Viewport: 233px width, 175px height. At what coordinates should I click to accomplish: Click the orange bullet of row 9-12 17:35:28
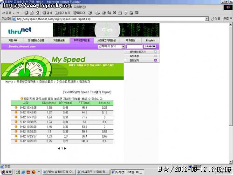click(16, 126)
